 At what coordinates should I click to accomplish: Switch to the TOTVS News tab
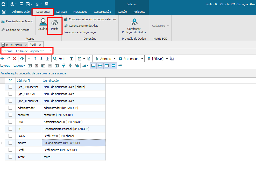click(x=14, y=45)
